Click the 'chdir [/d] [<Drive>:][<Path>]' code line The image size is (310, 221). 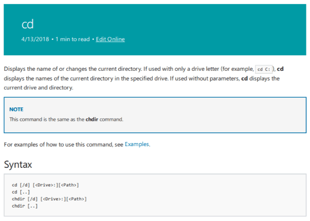(x=49, y=199)
